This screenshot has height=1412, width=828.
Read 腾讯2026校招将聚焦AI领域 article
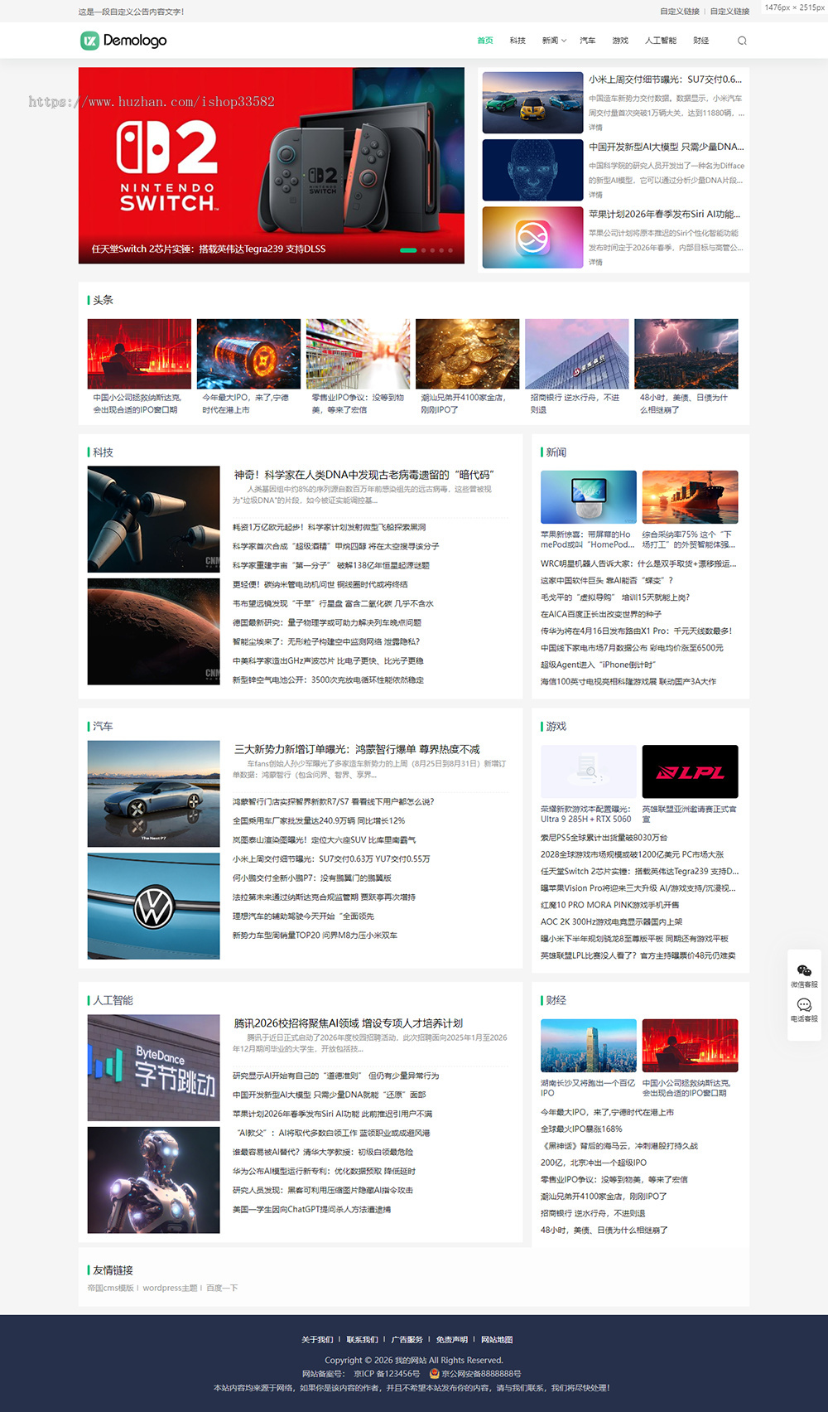(349, 1023)
